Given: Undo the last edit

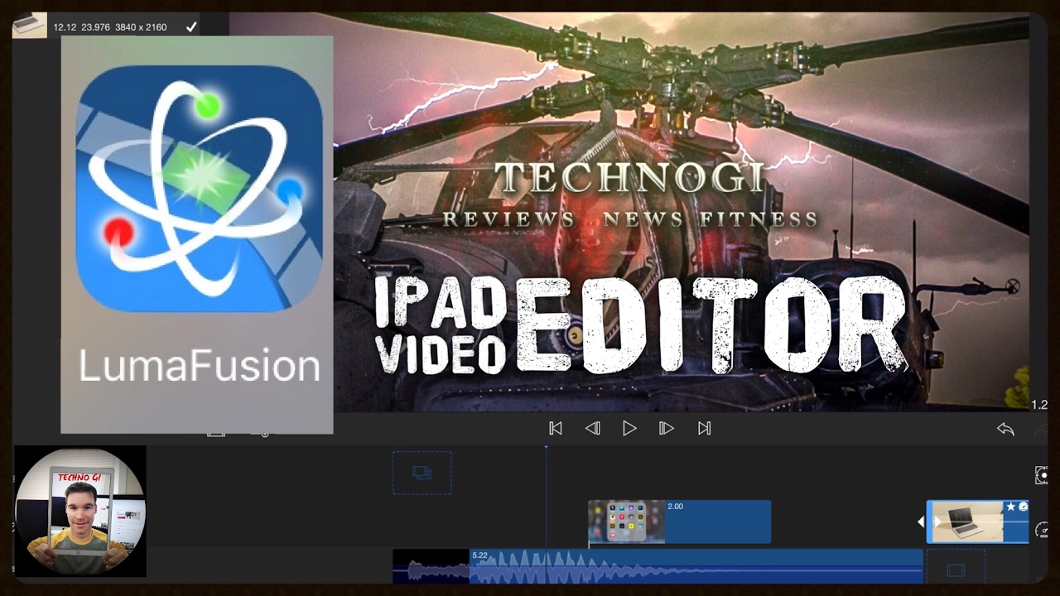Looking at the screenshot, I should click(x=1005, y=429).
